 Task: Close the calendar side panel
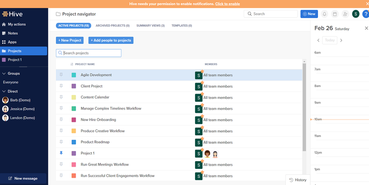366,28
